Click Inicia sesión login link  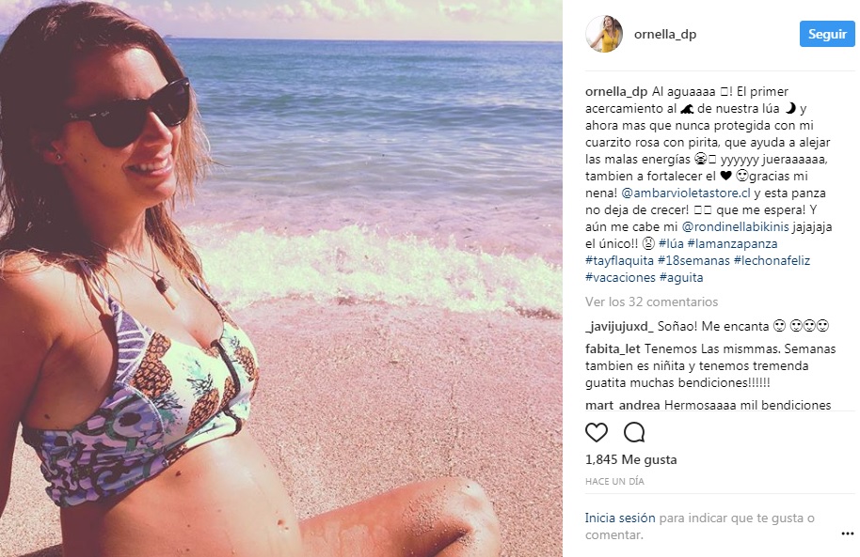tap(620, 518)
